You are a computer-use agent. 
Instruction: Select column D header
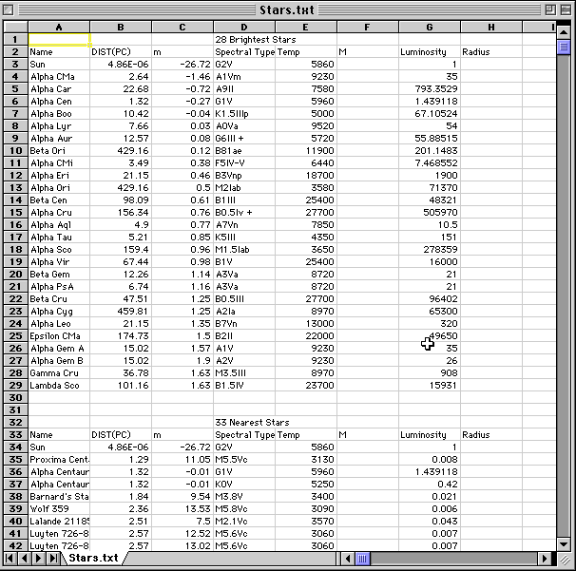[x=244, y=28]
